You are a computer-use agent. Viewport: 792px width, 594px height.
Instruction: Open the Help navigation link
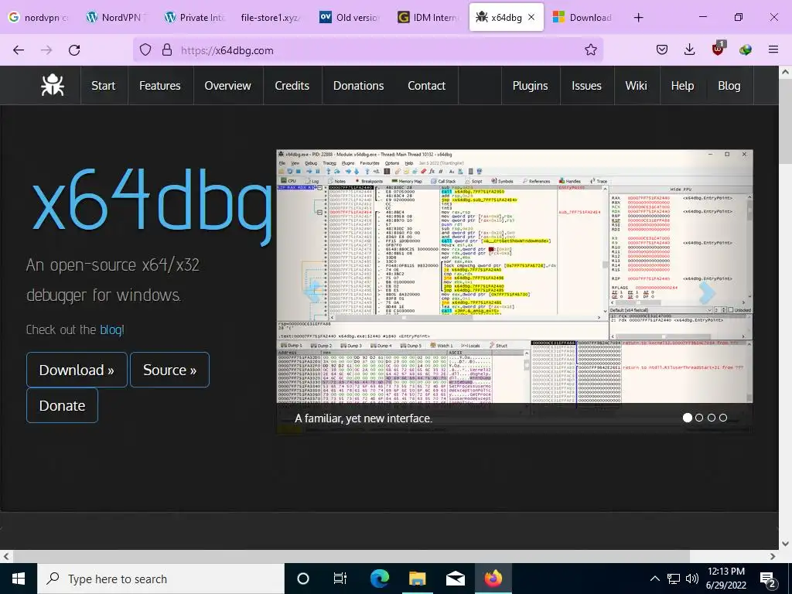682,85
